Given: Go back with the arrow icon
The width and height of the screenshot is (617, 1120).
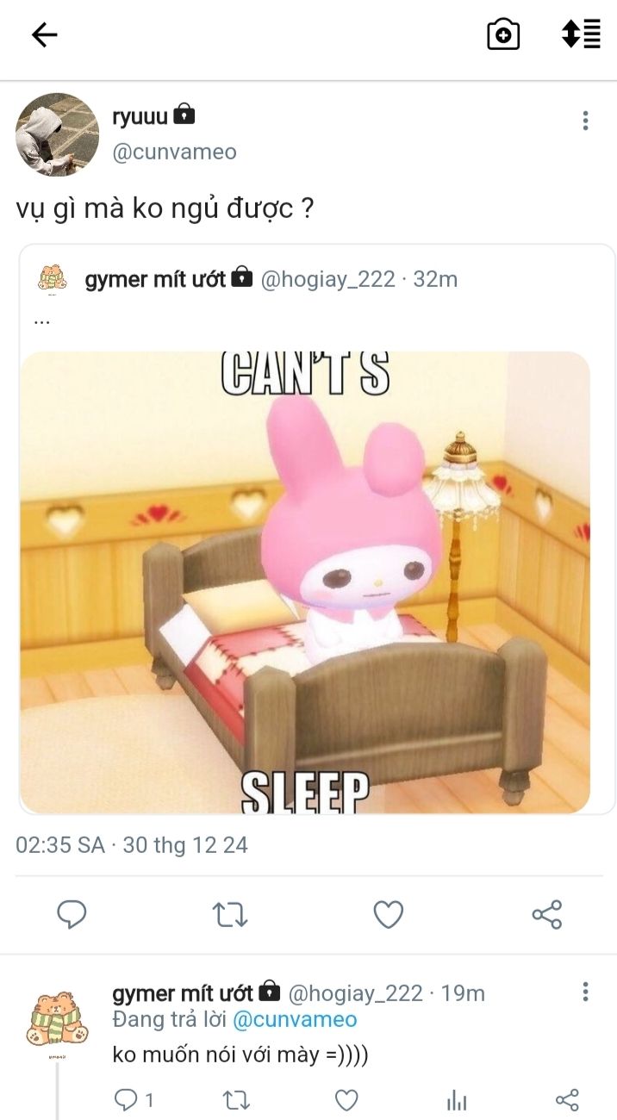Looking at the screenshot, I should pos(44,34).
